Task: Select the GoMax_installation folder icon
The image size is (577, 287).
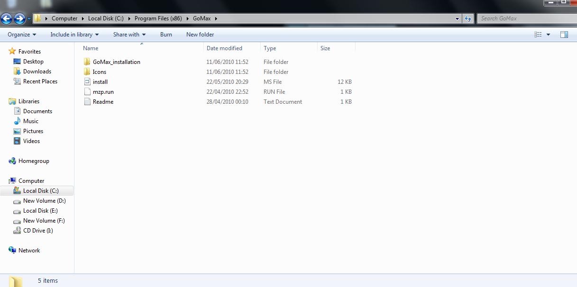Action: [87, 62]
